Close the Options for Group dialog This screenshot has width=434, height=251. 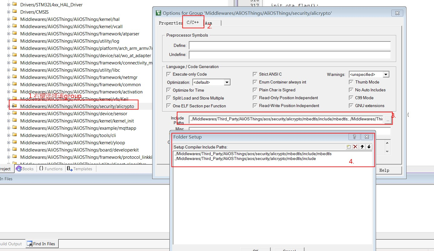pos(397,13)
